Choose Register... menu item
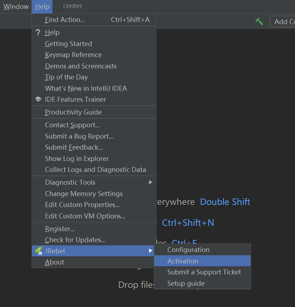 tap(94, 229)
